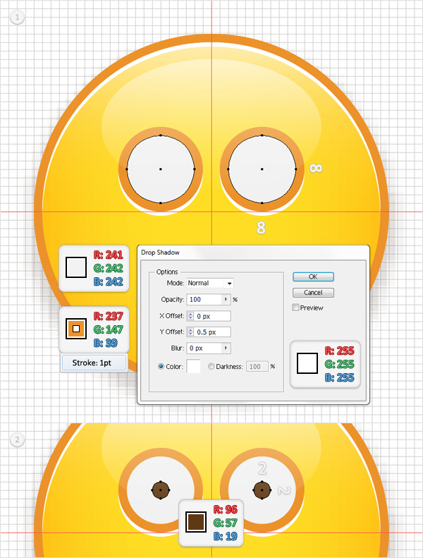Viewport: 423px width, 558px height.
Task: Click the light gray fill swatch 241,242,242
Action: (x=76, y=267)
